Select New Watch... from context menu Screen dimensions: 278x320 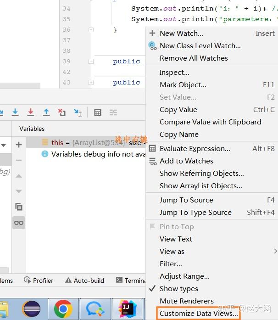click(212, 33)
